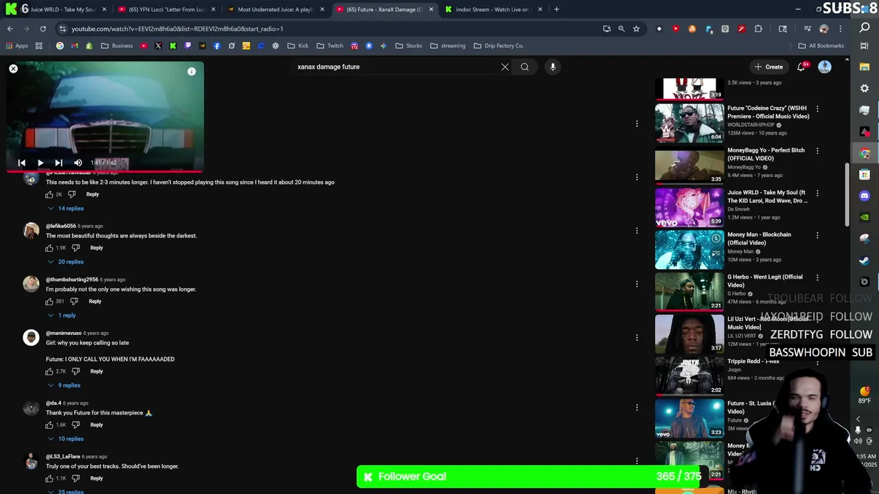Switch to 'imdoc Stream' tab
879x494 pixels.
point(493,10)
